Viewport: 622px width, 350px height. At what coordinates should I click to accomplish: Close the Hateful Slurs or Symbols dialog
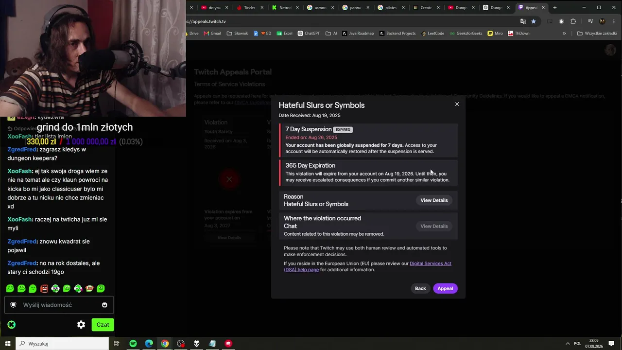(x=457, y=104)
